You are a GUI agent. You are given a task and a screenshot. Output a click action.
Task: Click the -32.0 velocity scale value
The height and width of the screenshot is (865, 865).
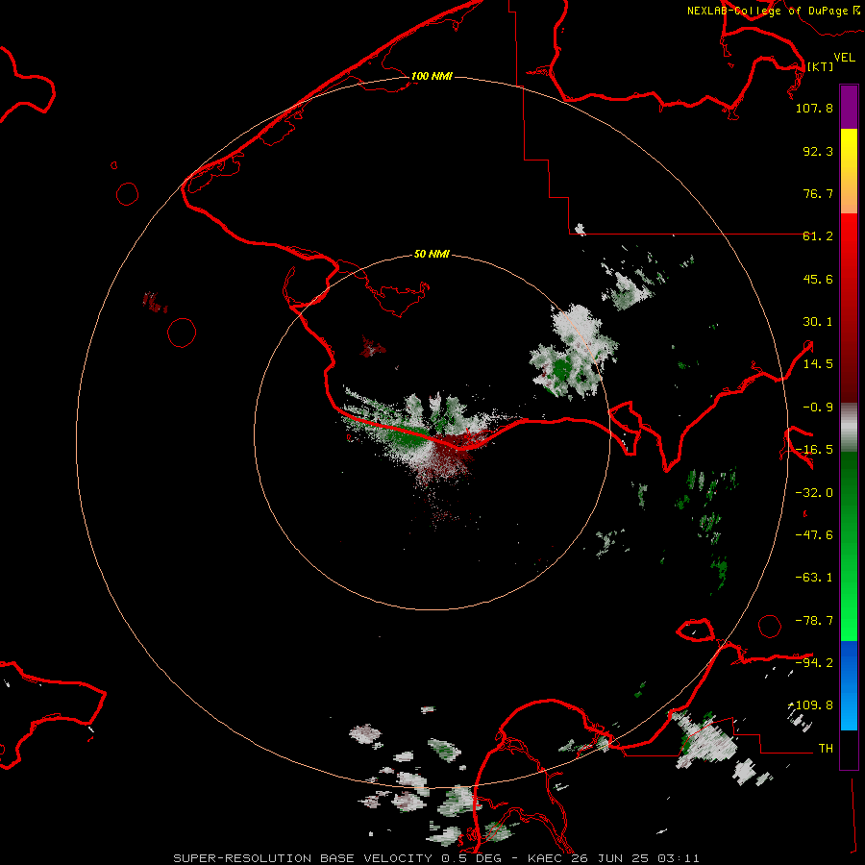814,493
